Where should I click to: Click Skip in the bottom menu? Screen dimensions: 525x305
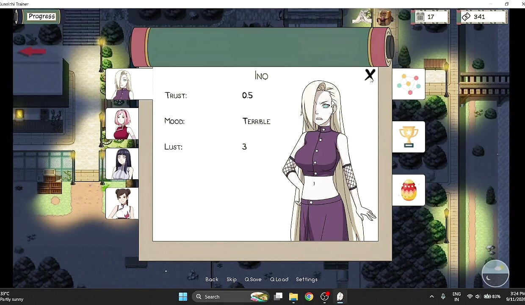point(232,280)
